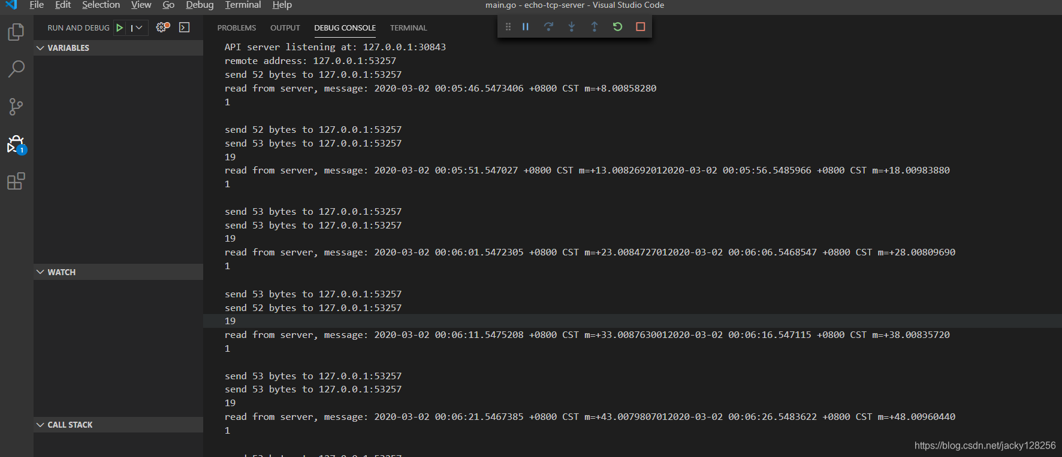1062x457 pixels.
Task: Grab the debug toolbar drag handle
Action: coord(508,27)
